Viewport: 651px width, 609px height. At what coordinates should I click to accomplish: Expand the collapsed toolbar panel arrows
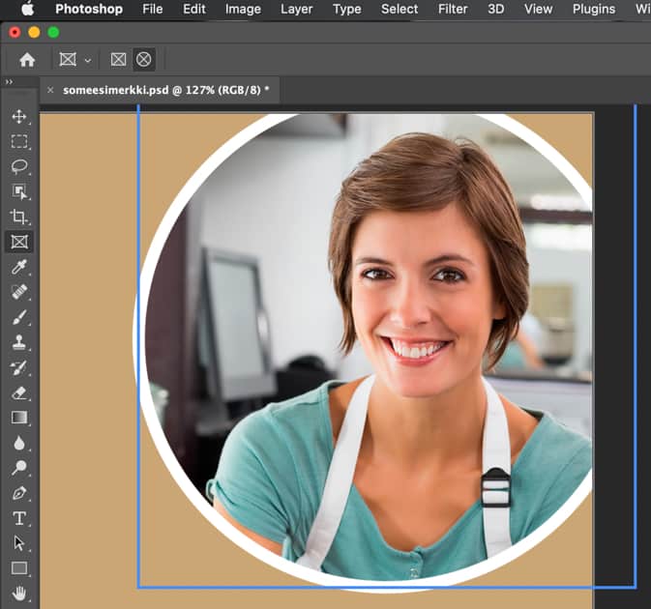(9, 82)
